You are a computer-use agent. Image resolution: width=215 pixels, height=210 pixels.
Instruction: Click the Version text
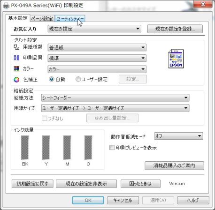pyautogui.click(x=177, y=184)
